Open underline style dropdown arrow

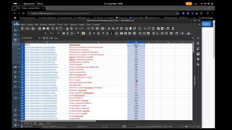click(x=74, y=34)
